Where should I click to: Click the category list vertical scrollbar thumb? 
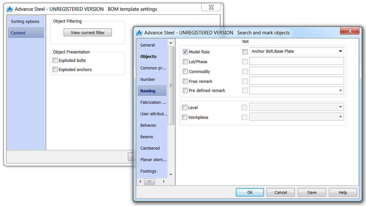coord(171,86)
